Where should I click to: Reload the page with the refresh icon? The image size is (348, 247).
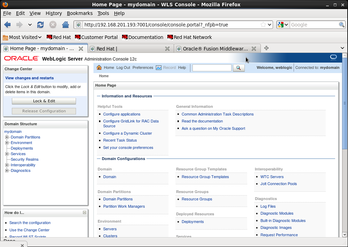40,25
